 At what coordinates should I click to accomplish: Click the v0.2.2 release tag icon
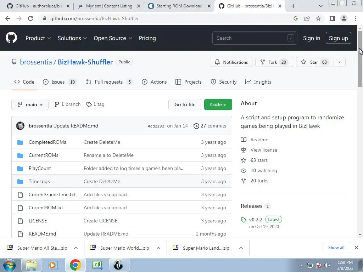243,220
